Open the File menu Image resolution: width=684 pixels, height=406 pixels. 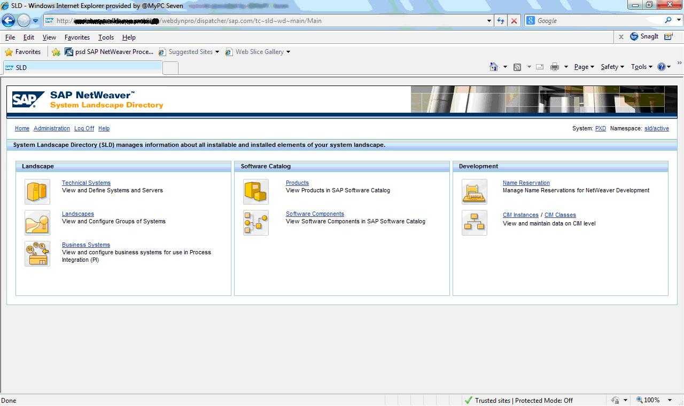(10, 37)
